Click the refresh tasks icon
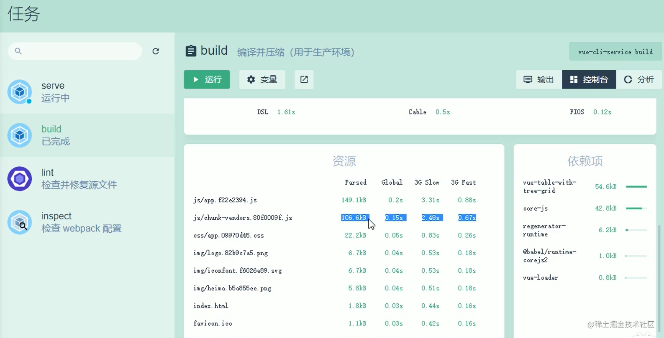This screenshot has height=338, width=664. point(156,51)
